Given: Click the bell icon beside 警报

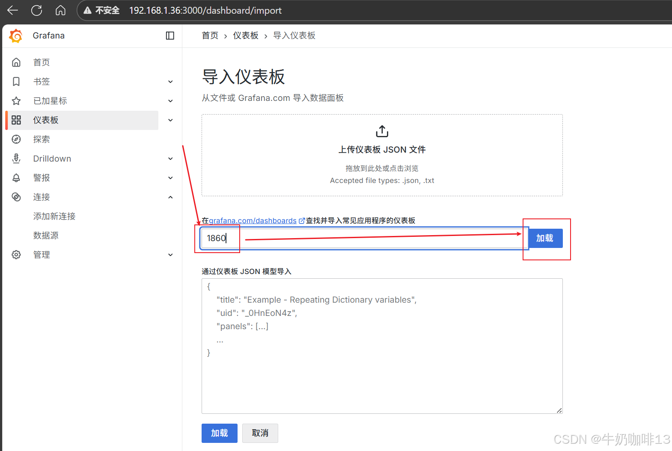Looking at the screenshot, I should [16, 178].
